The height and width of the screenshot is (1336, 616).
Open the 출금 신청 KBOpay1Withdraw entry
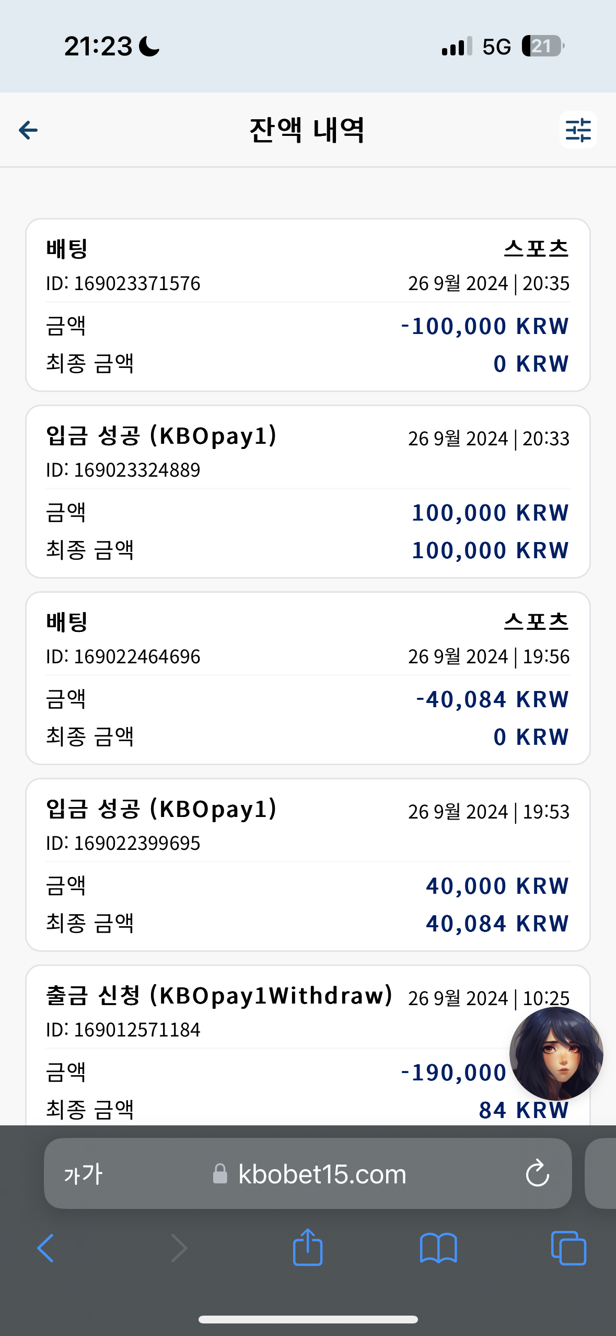click(308, 1045)
